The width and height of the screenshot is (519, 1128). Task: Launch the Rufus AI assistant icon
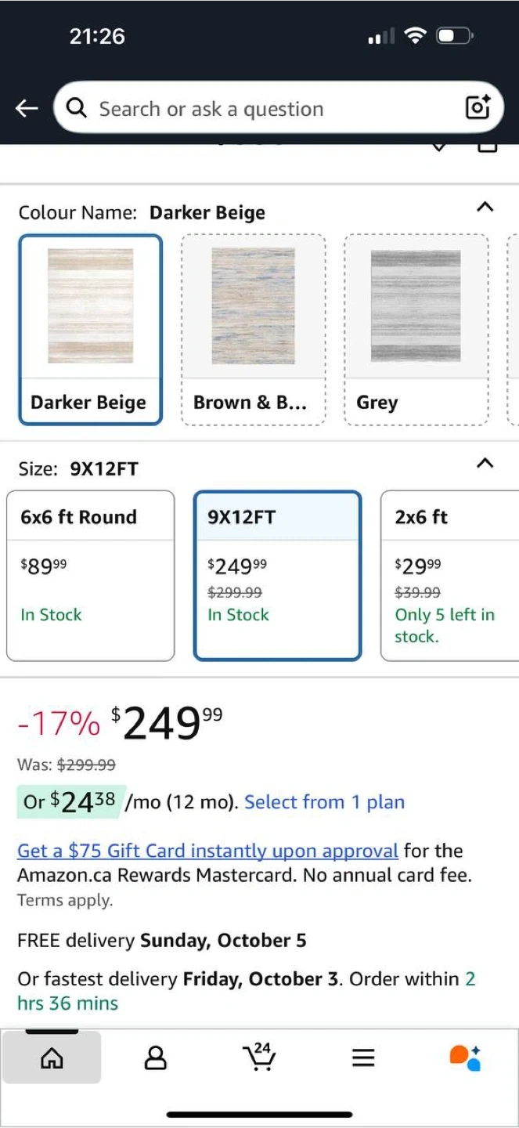[x=465, y=1057]
